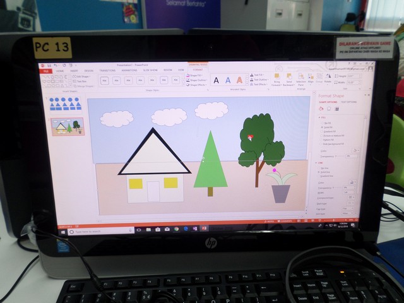Select the No fill radio option
Viewport: 404px width, 303px height.
click(322, 123)
